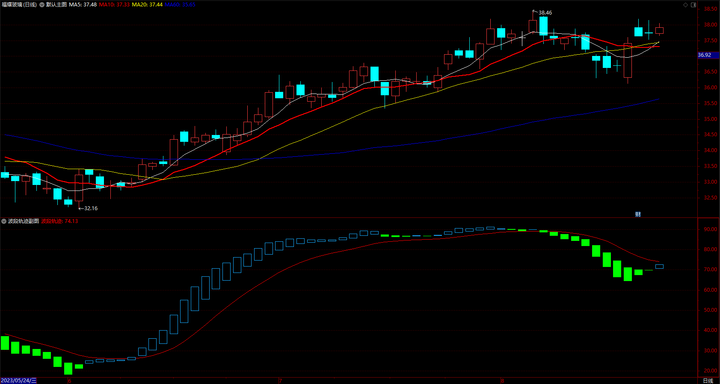The width and height of the screenshot is (720, 384).
Task: Click the 50.00 sub-chart axis label
Action: tap(711, 310)
